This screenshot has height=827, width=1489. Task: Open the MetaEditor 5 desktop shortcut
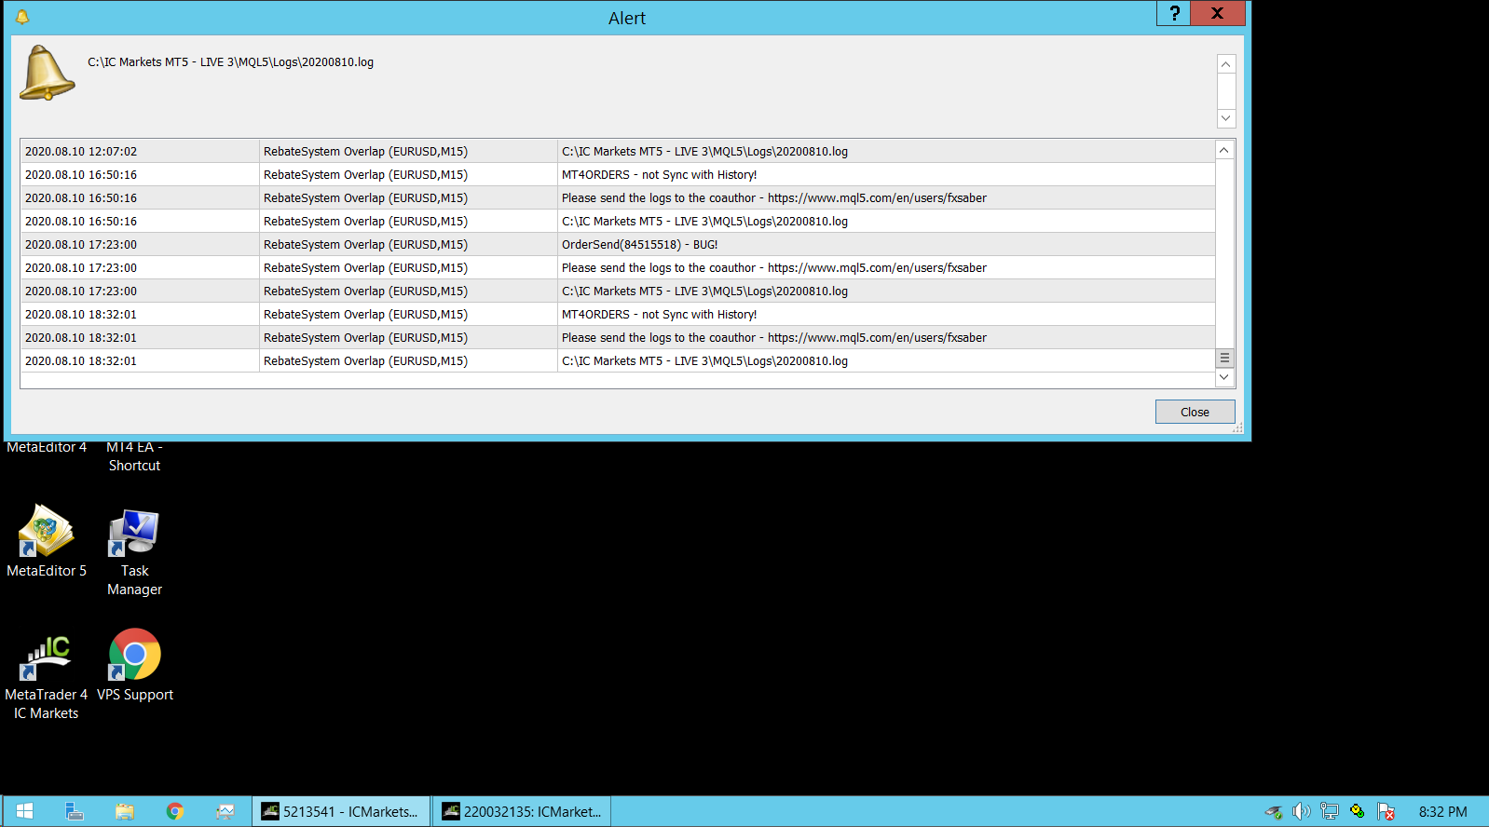click(x=47, y=541)
